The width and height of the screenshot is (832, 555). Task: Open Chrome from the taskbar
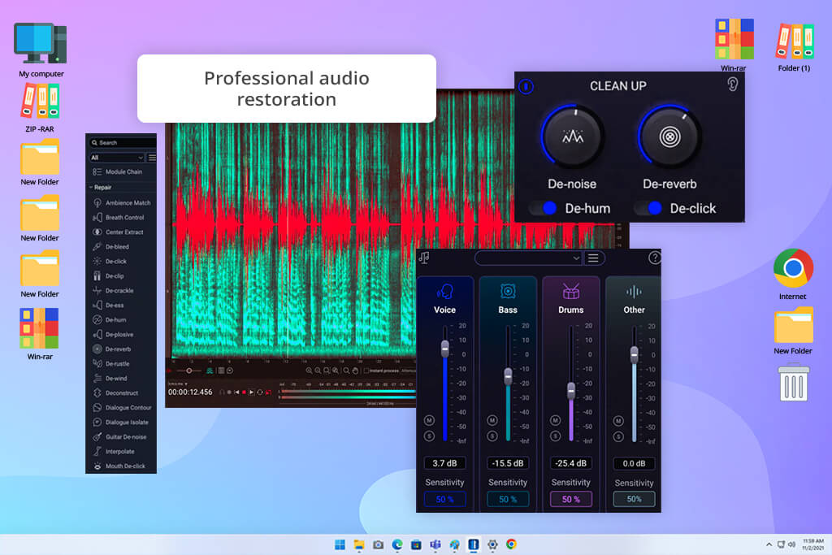click(512, 544)
